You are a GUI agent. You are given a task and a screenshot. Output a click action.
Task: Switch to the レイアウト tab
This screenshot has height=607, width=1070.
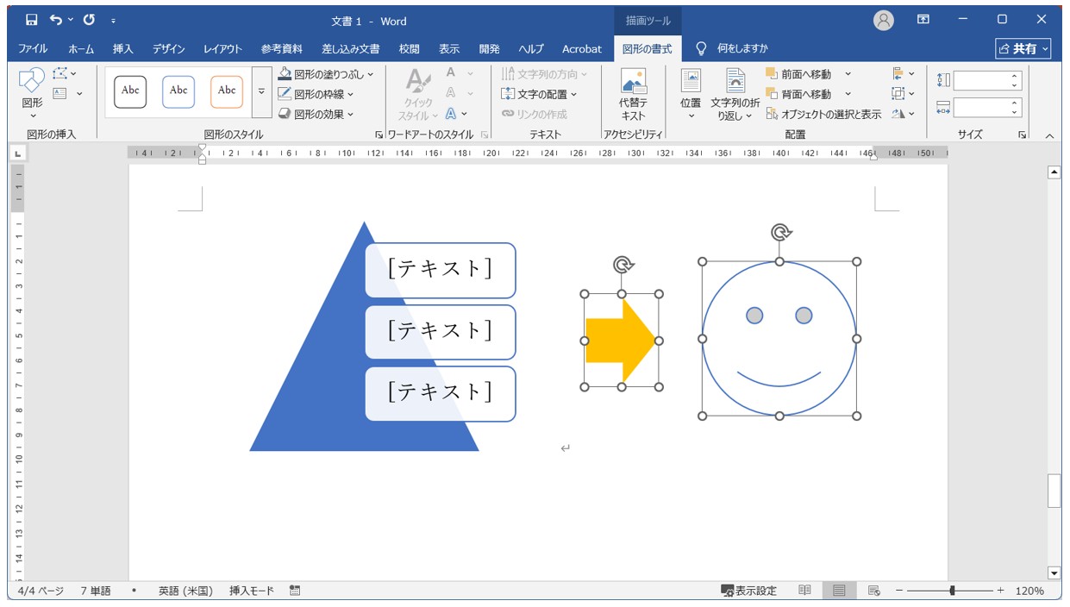(222, 48)
